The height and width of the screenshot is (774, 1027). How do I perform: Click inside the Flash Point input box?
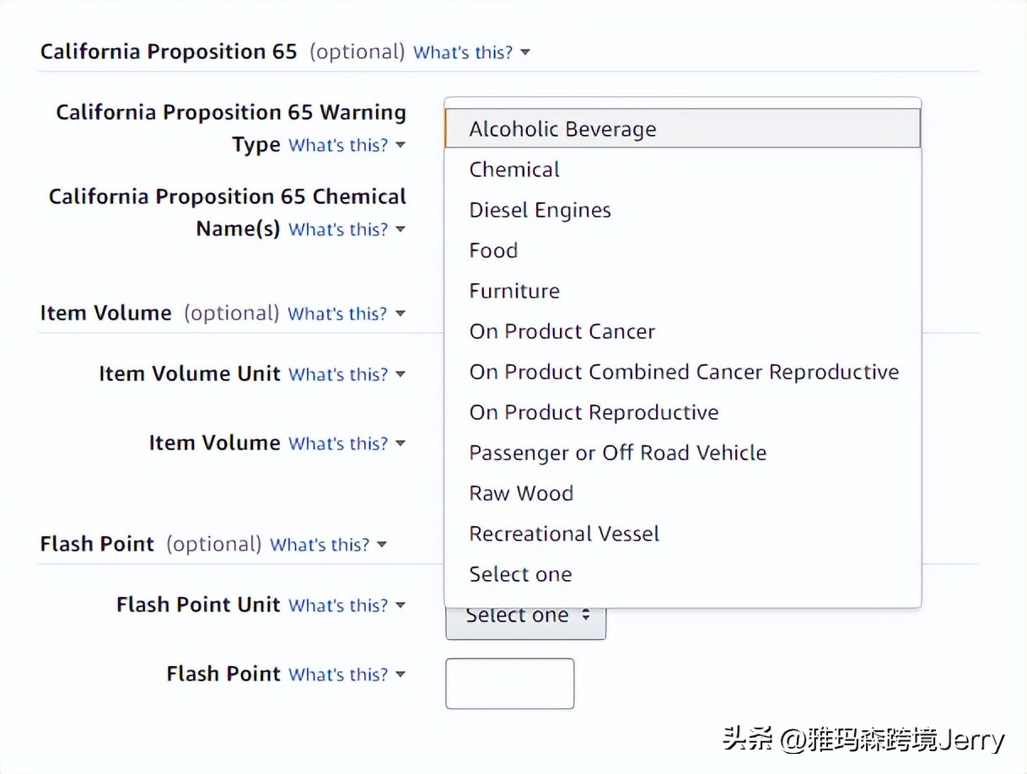pos(509,683)
